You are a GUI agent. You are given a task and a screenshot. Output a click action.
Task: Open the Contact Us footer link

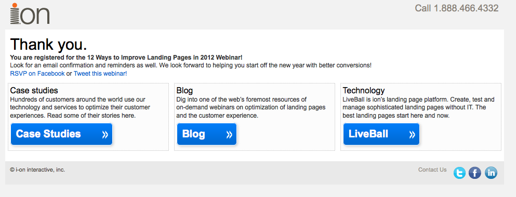coord(432,170)
